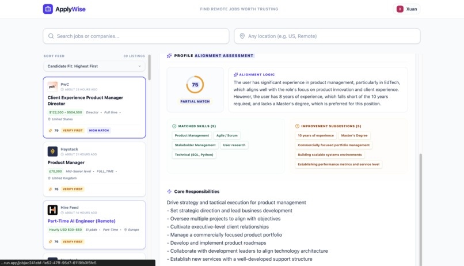Click the Master's Degree suggestion chip
This screenshot has width=464, height=266.
point(354,135)
